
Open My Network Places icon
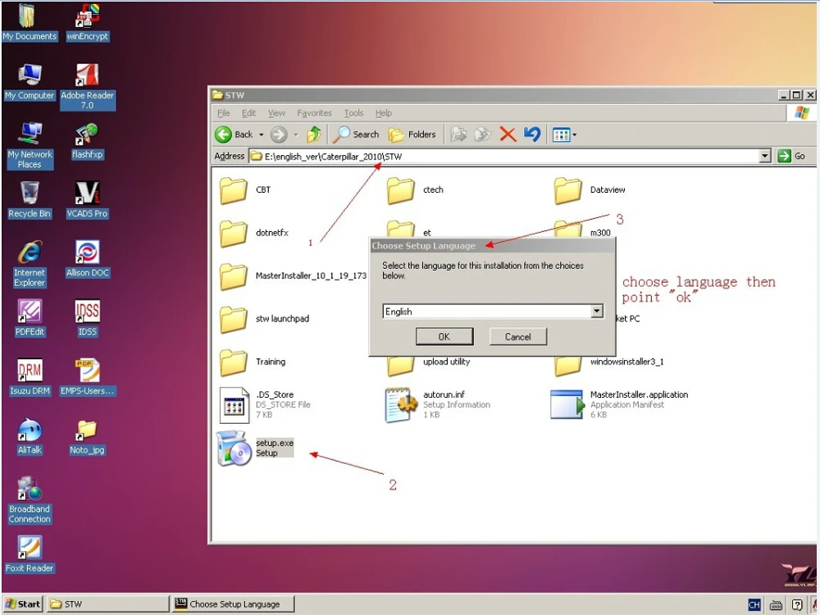[x=30, y=145]
